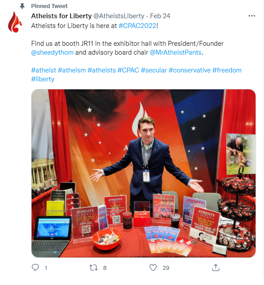Open the #atheism hashtag
Screen dimensions: 264x285
click(72, 70)
